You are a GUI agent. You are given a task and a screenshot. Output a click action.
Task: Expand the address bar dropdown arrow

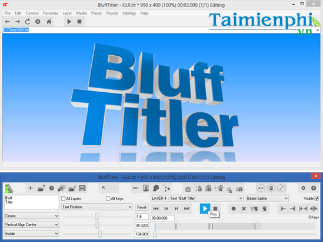point(318,30)
